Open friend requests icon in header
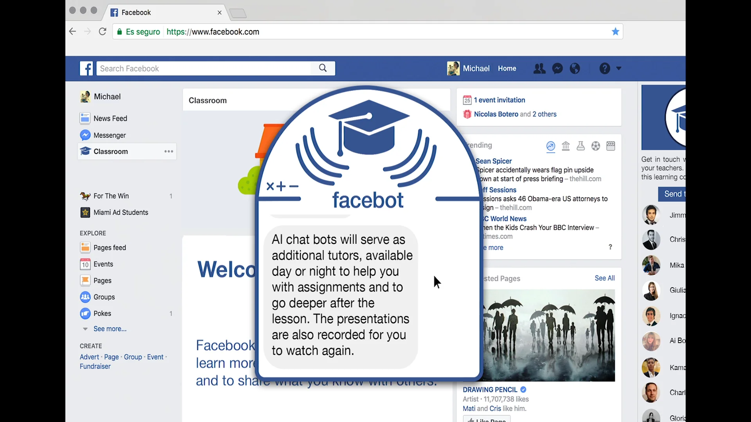Screen dimensions: 751x422 pyautogui.click(x=539, y=69)
